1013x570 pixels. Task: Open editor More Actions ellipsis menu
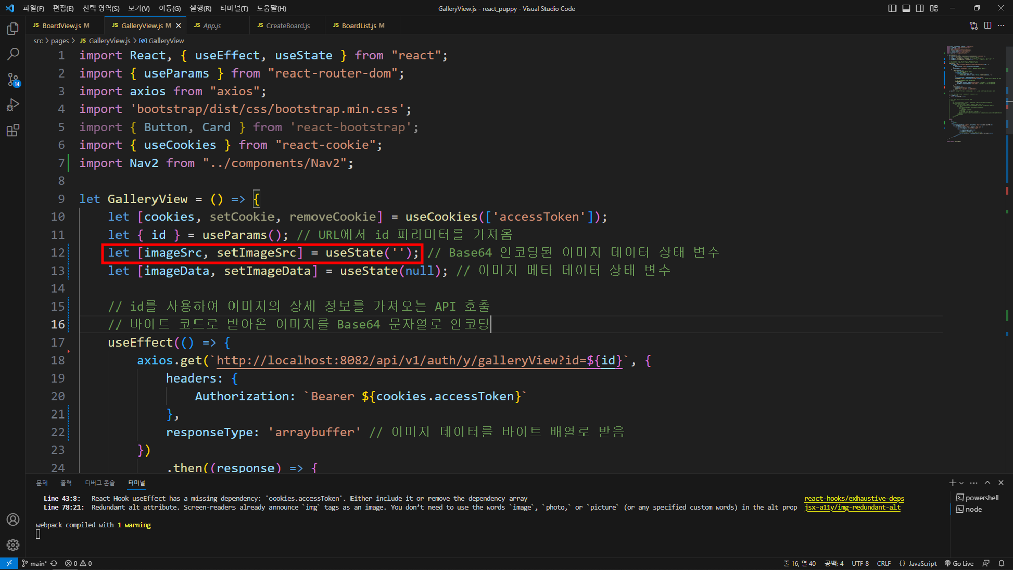click(1001, 25)
